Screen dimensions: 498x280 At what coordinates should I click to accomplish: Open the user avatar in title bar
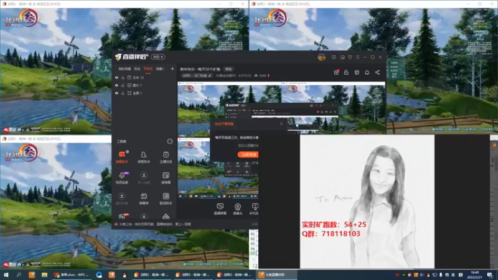[321, 57]
